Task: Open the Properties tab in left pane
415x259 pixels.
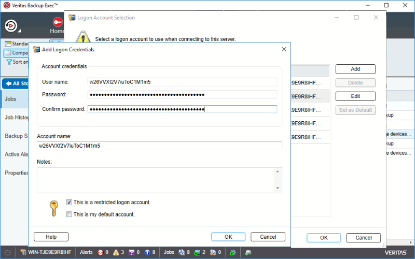Action: tap(16, 173)
